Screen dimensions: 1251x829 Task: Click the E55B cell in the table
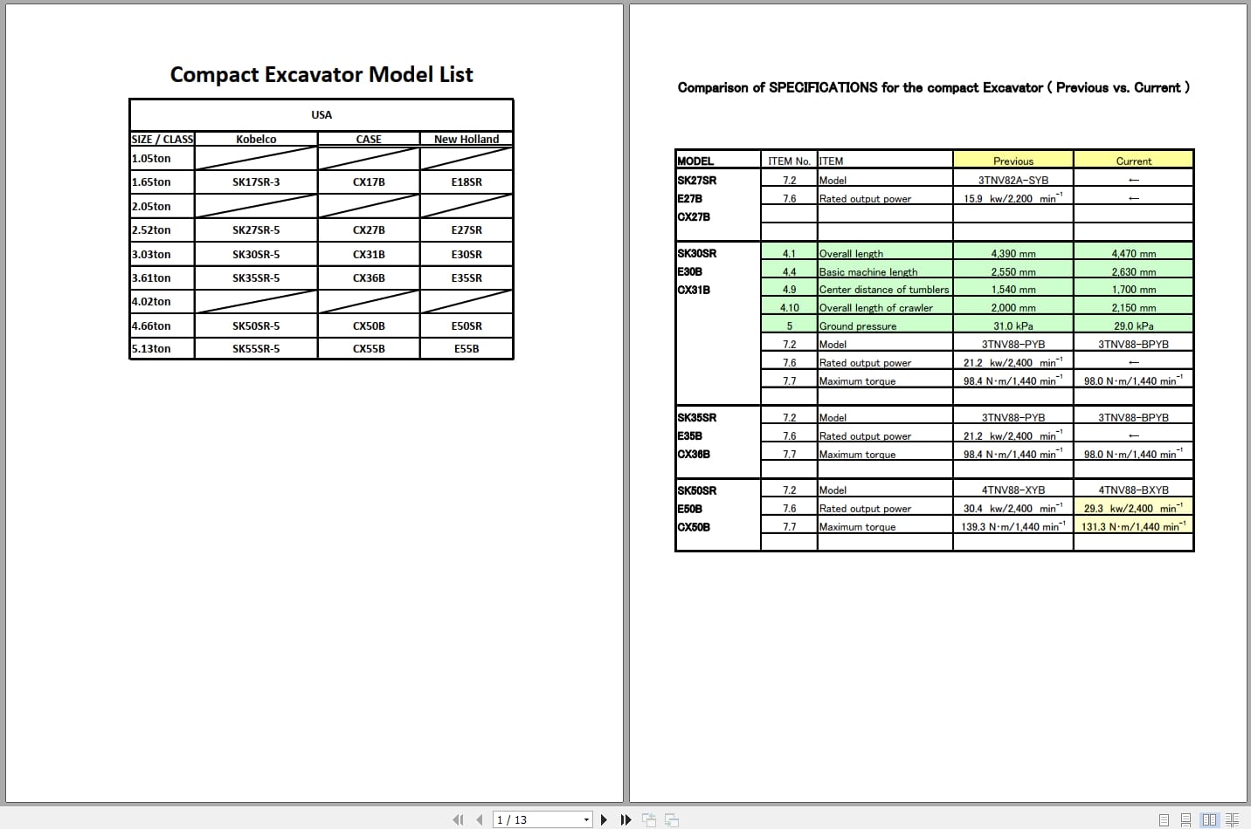click(x=466, y=348)
